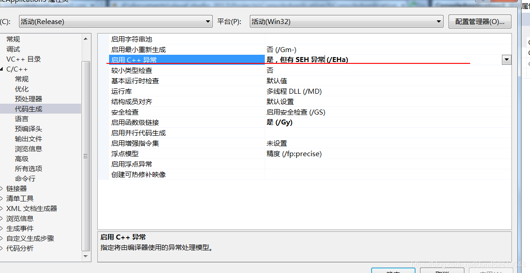This screenshot has height=273, width=530.
Task: Select VC++ 目录 in the tree
Action: coord(24,59)
